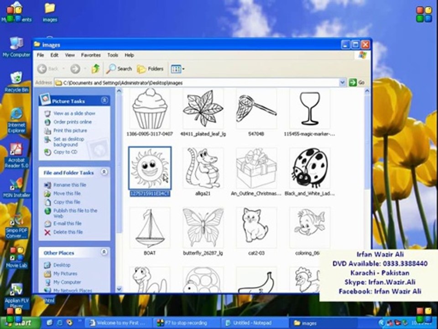Open the Edit menu
The height and width of the screenshot is (329, 438).
pyautogui.click(x=54, y=55)
